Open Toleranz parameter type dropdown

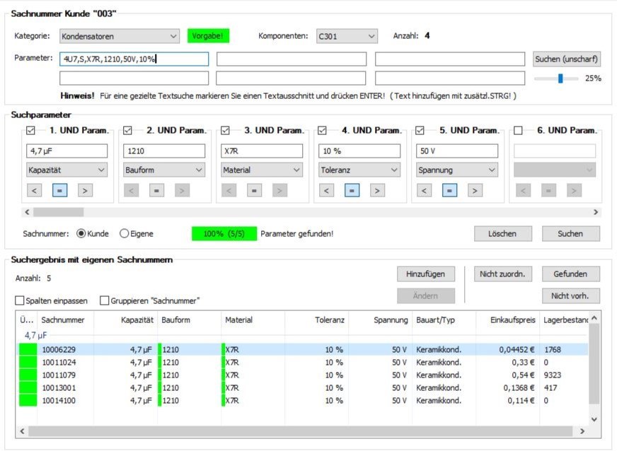coord(359,170)
